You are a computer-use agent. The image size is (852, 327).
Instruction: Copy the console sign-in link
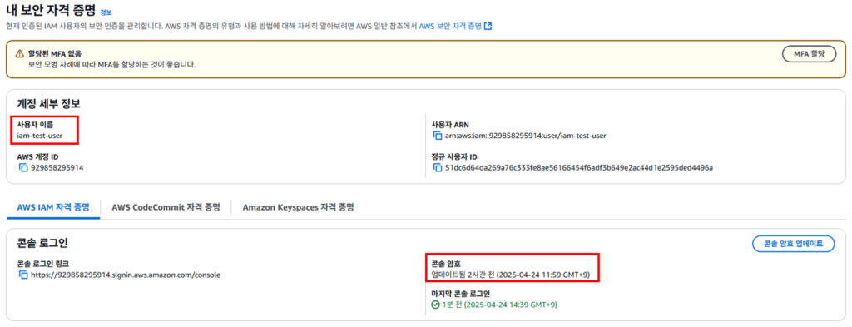[x=22, y=275]
